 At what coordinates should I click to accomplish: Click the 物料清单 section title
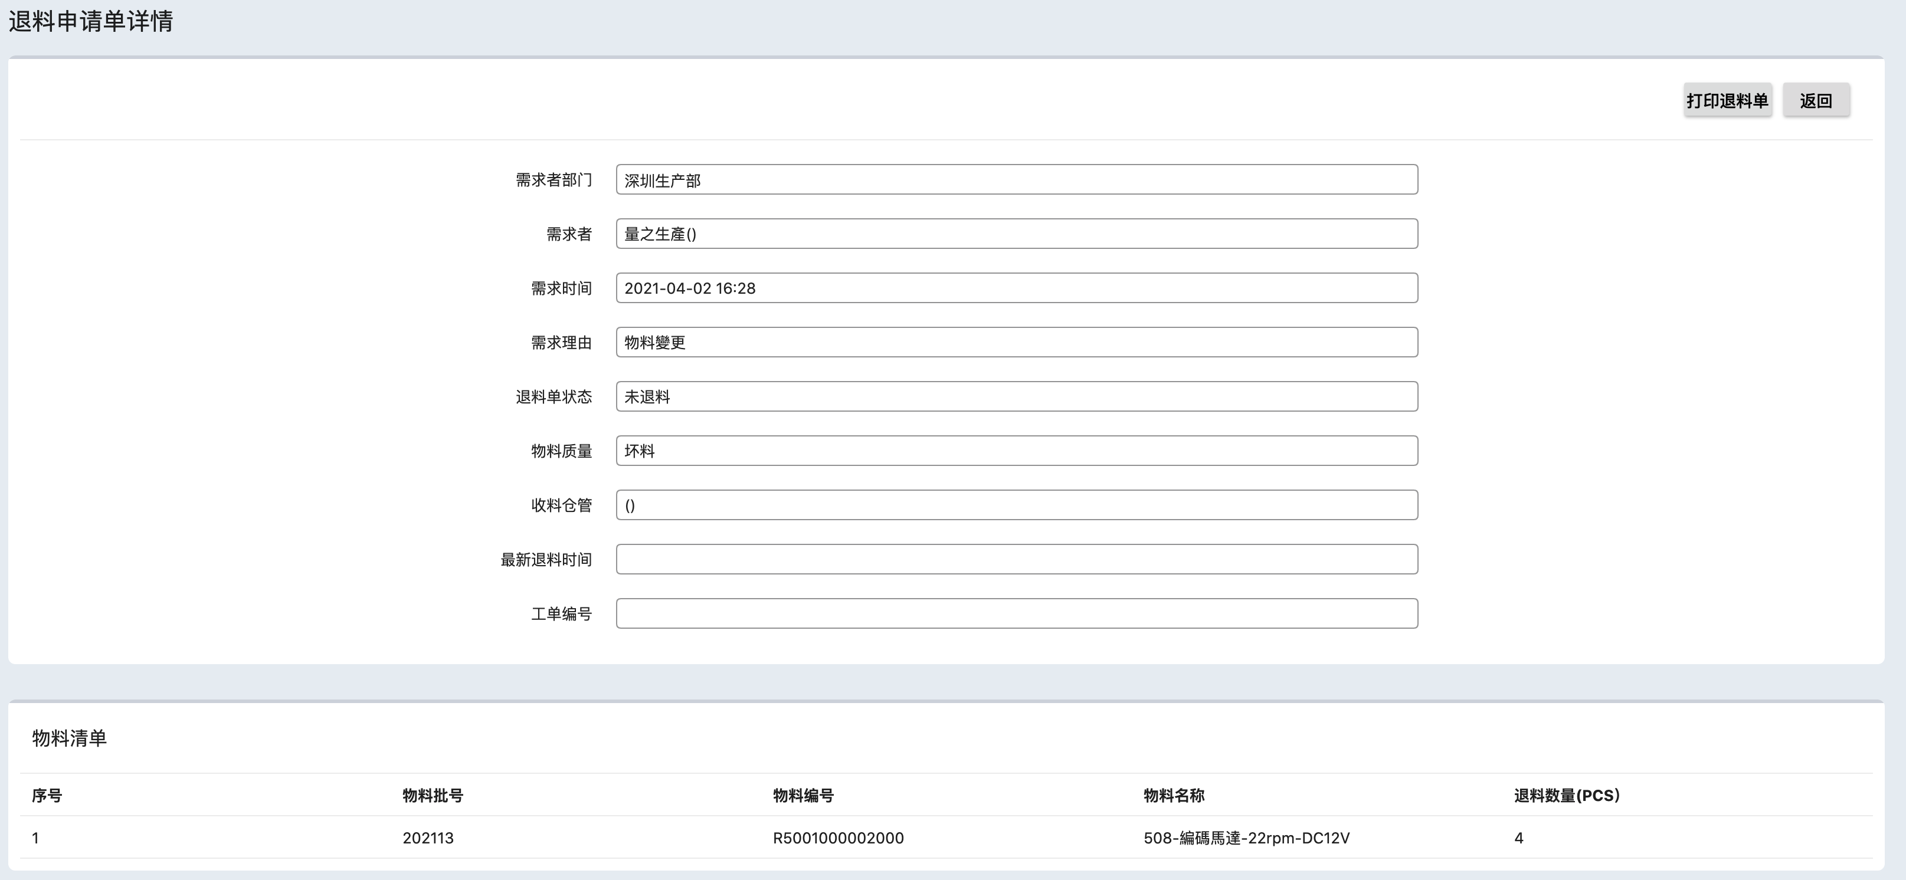click(70, 738)
